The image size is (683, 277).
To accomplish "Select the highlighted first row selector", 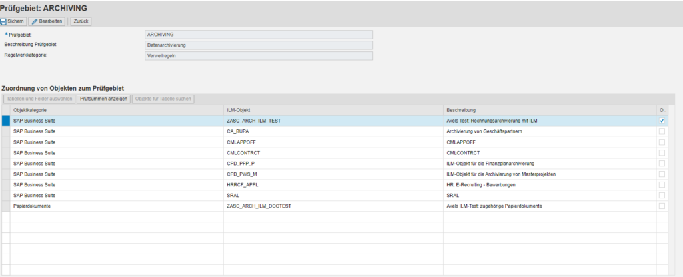I will pyautogui.click(x=5, y=121).
